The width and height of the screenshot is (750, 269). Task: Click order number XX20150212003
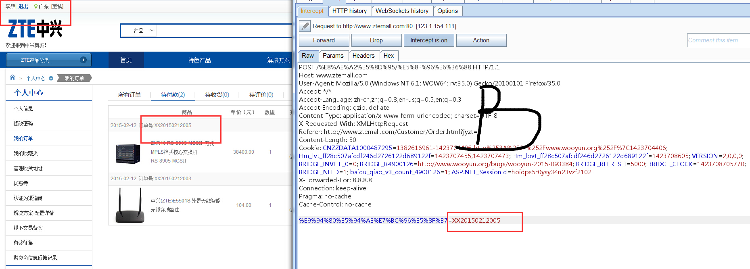click(x=173, y=178)
